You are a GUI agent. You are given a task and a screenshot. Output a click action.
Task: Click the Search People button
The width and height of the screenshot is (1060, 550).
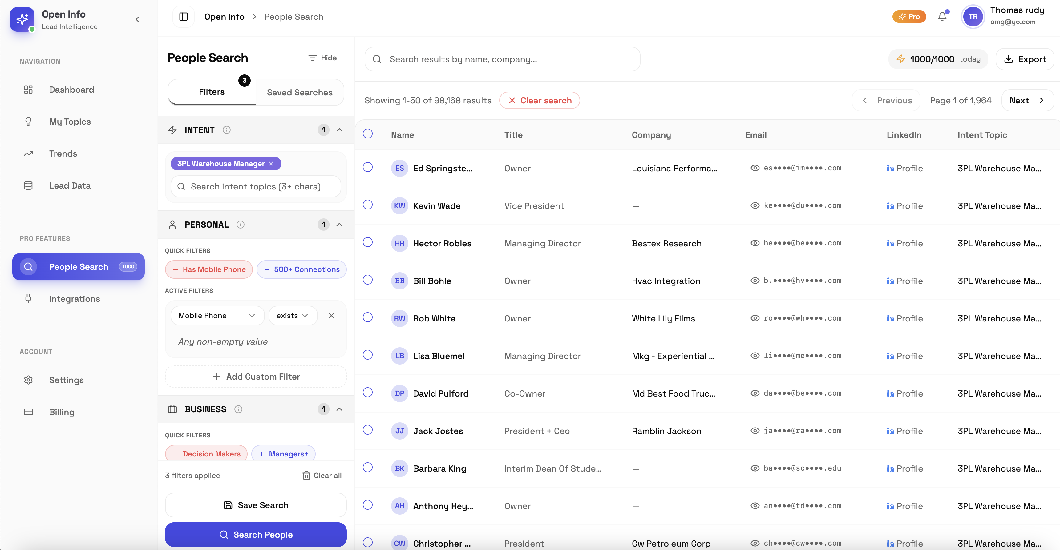[x=256, y=534]
